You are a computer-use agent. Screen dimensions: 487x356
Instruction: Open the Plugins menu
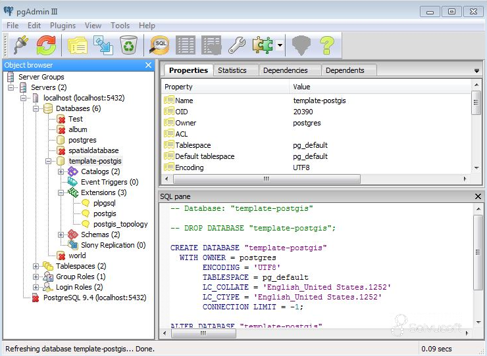63,26
